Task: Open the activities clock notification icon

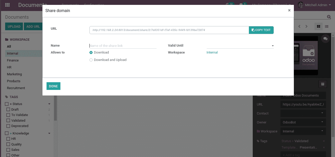Action: pyautogui.click(x=228, y=5)
